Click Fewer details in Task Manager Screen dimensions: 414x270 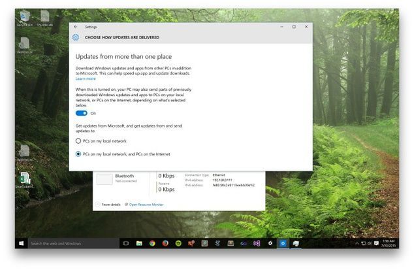point(108,205)
